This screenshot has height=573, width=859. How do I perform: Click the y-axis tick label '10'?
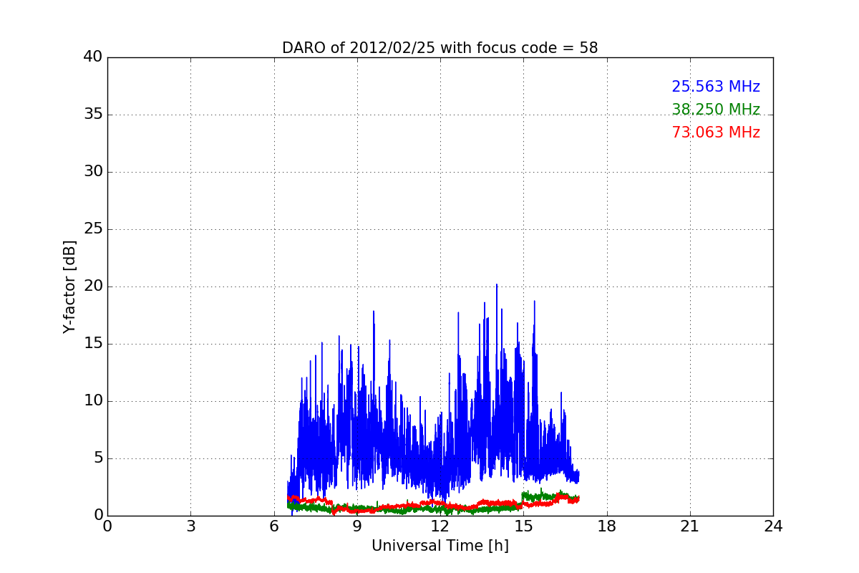pos(93,401)
